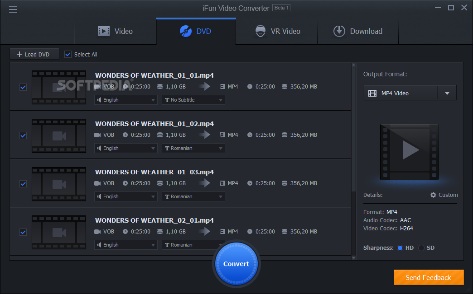
Task: Click film strip icon in Output Format box
Action: click(372, 93)
